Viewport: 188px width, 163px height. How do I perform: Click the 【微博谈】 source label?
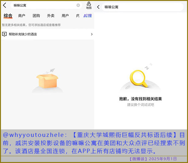tap(138, 159)
